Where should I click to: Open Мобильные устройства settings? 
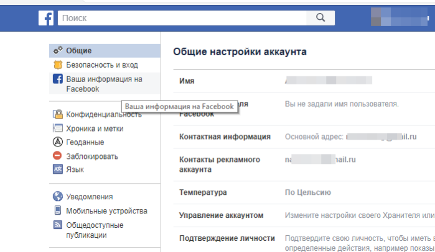coord(106,211)
